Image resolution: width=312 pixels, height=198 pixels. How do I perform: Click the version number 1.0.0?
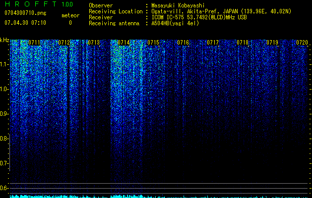[x=67, y=4]
